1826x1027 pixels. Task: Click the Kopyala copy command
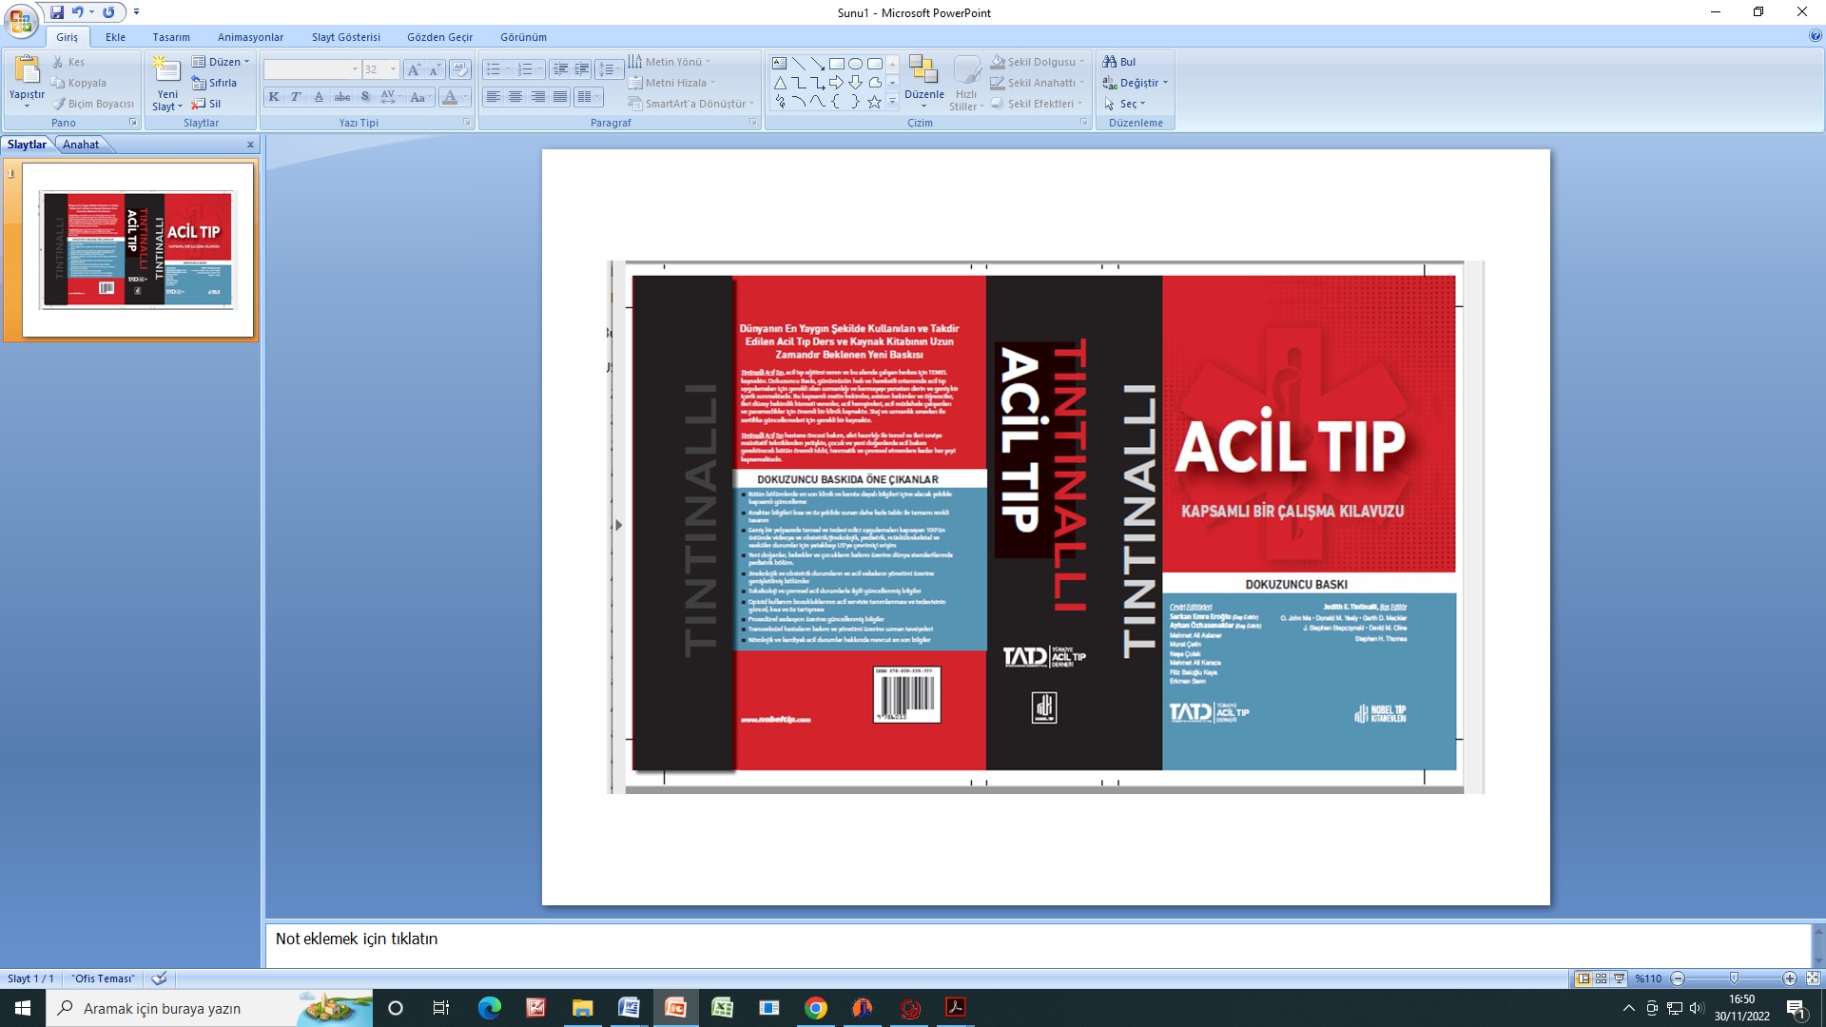[x=78, y=83]
